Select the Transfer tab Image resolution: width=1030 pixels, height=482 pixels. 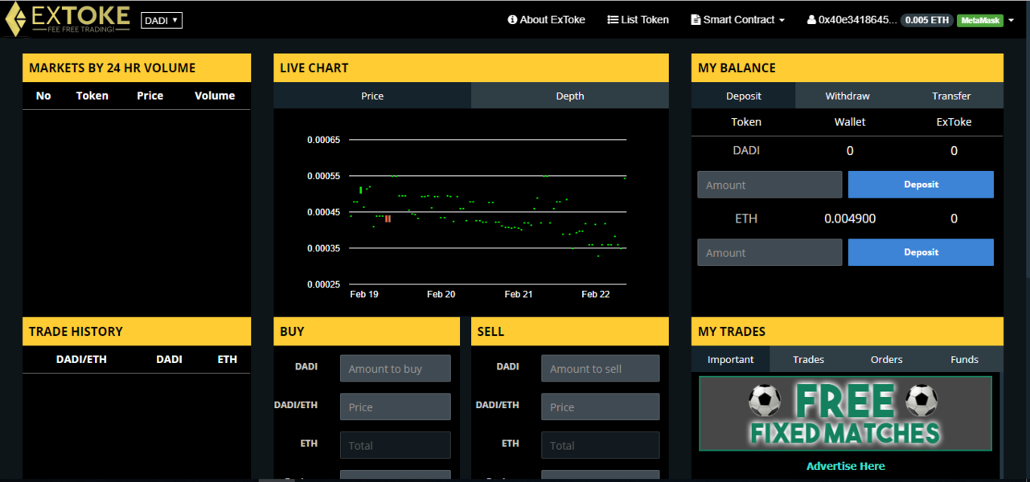[x=951, y=96]
